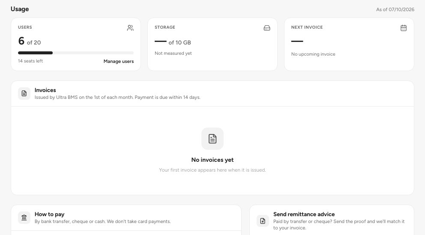This screenshot has width=425, height=235.
Task: Click the document icon beside the Invoices heading
Action: click(x=24, y=93)
